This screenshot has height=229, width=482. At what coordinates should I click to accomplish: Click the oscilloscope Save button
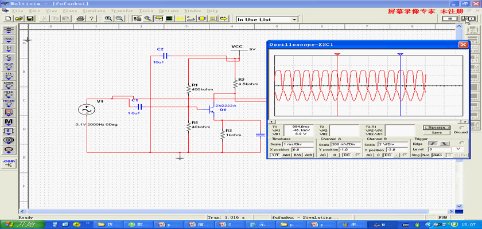[x=437, y=133]
